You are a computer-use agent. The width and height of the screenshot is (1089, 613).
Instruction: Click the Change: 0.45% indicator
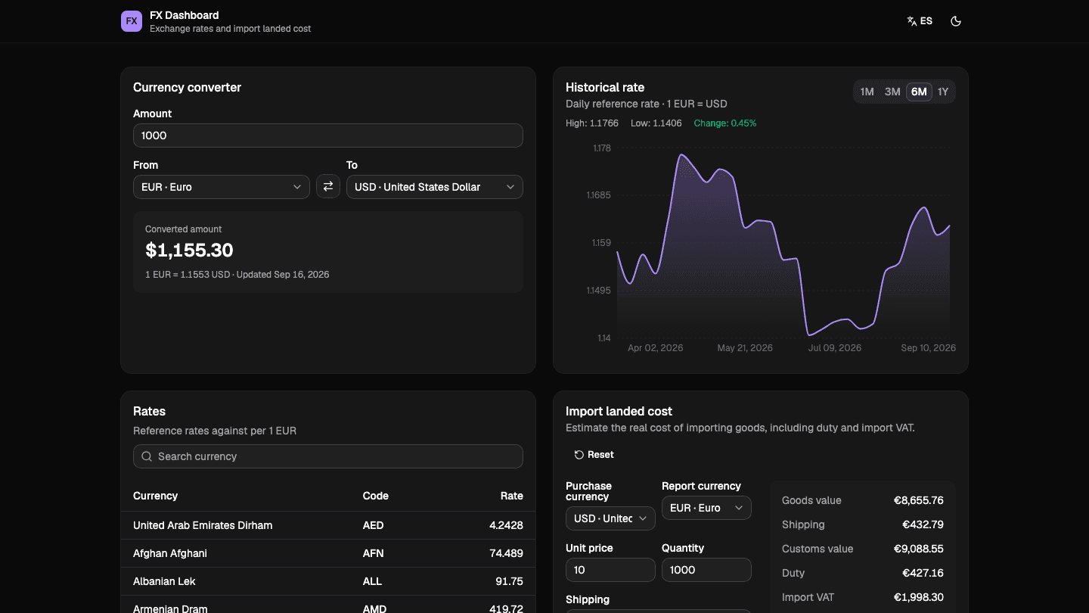click(725, 123)
